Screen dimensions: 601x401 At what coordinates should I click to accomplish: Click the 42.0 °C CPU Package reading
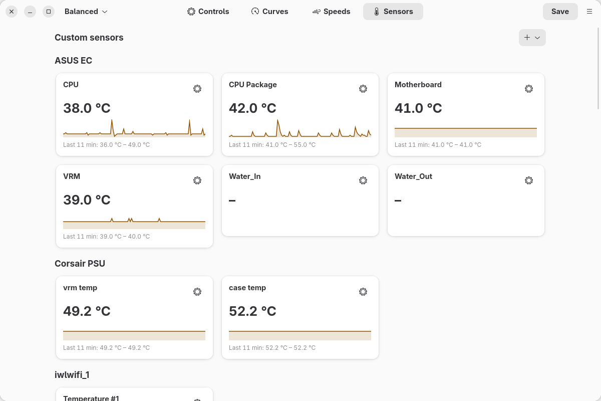(x=252, y=108)
